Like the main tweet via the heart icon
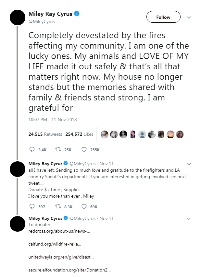201x277 pixels. [x=84, y=149]
